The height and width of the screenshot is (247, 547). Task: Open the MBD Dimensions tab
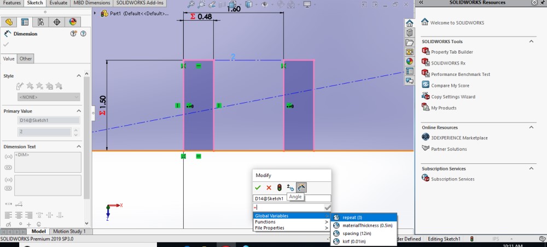pyautogui.click(x=92, y=3)
